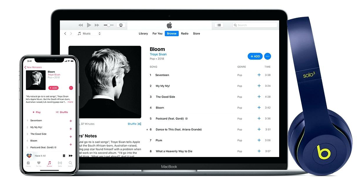View the Bloom album cover on the MacBook
Image resolution: width=358 pixels, height=187 pixels.
[105, 82]
